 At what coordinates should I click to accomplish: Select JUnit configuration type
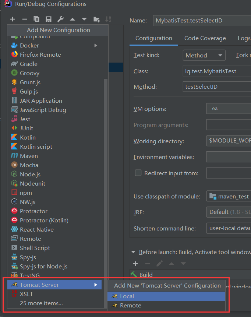(54, 128)
